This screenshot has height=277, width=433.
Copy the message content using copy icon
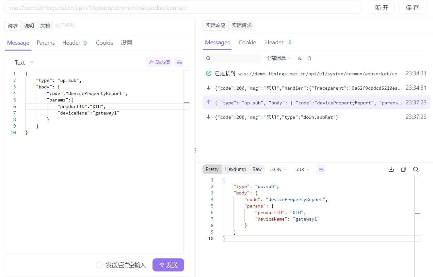point(403,169)
